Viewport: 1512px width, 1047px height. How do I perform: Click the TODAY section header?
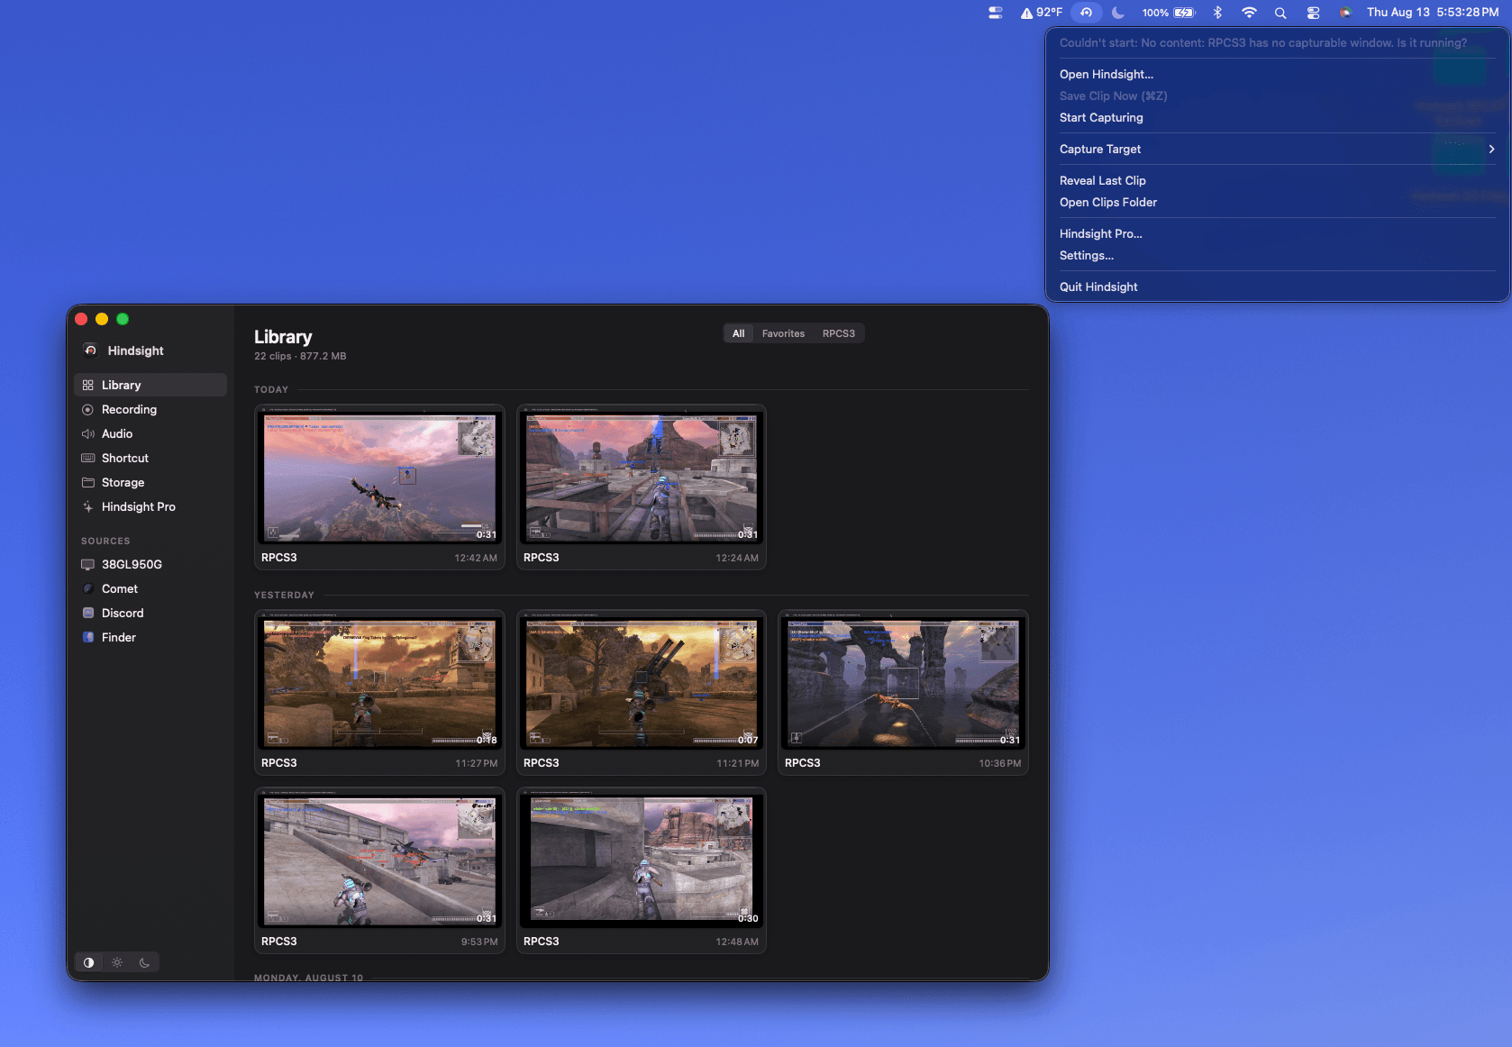point(271,390)
